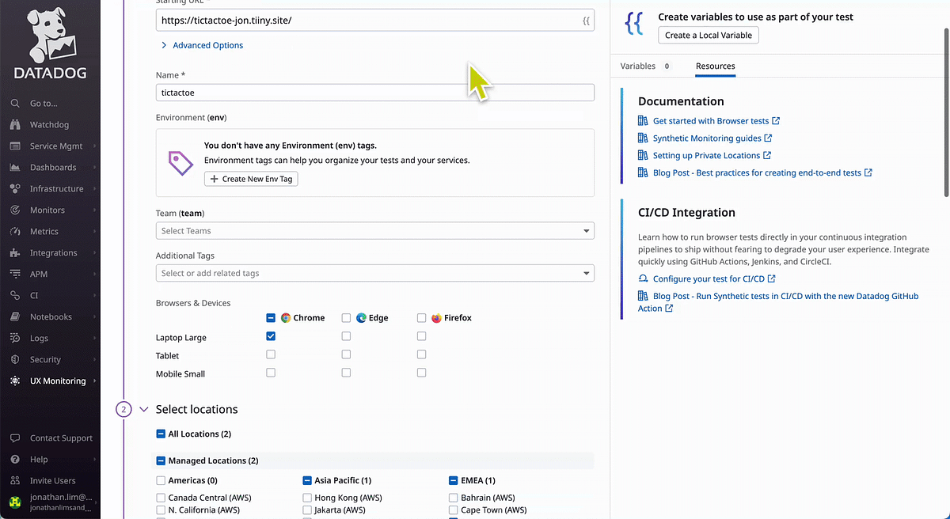950x519 pixels.
Task: Expand the Integrations submenu arrow
Action: pos(95,253)
